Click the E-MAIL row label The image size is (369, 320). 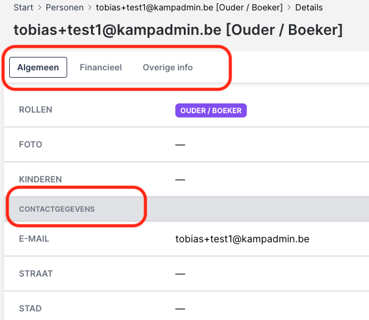tap(34, 239)
